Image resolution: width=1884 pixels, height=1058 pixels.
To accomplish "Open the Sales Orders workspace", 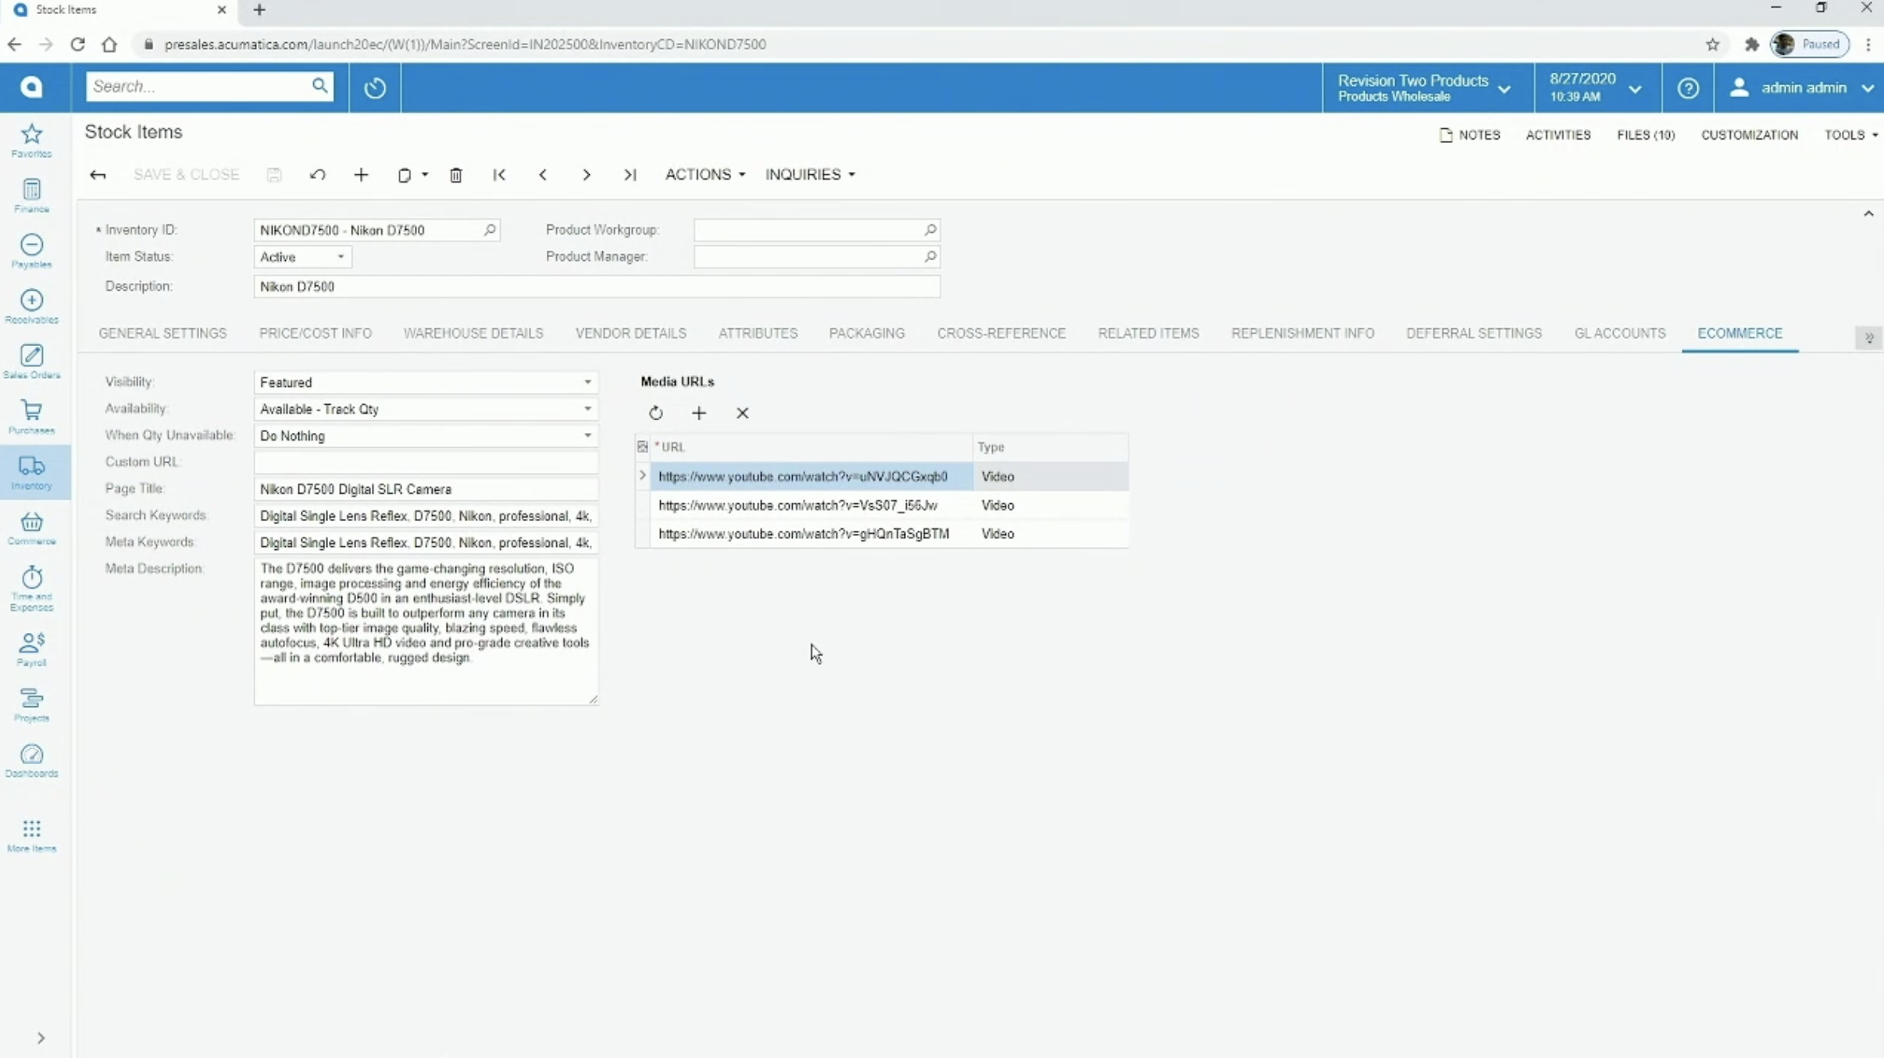I will click(x=31, y=363).
